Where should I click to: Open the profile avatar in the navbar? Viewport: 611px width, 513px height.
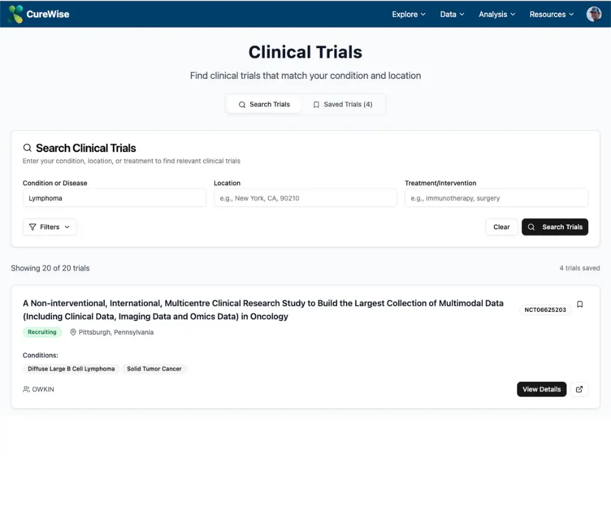click(594, 14)
